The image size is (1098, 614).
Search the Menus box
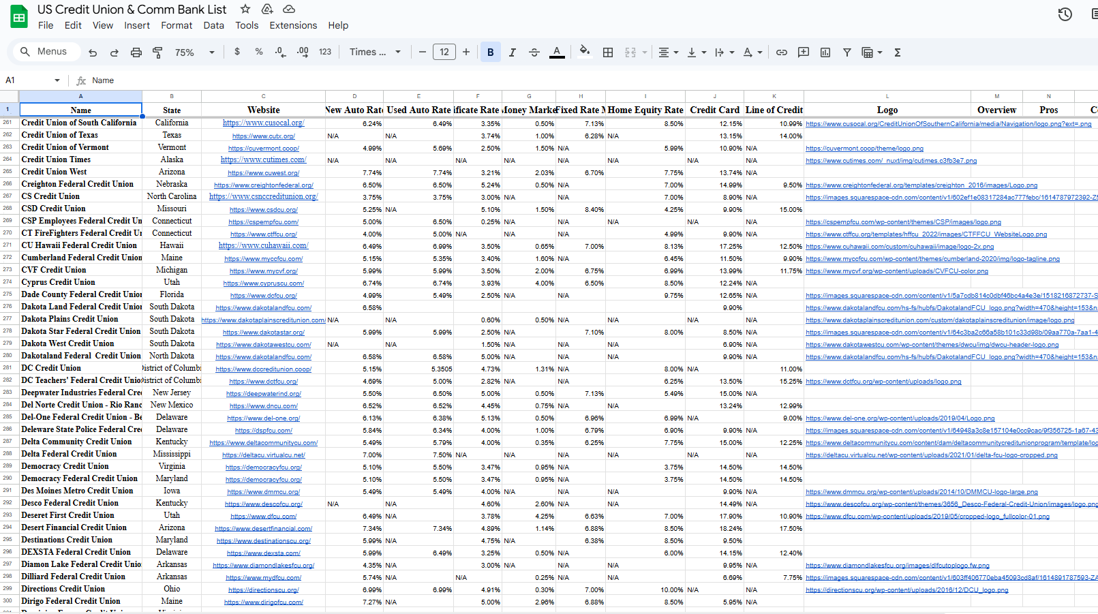(46, 52)
